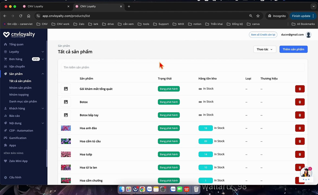This screenshot has width=318, height=195.
Task: Click the Hàng tồn kho column header
Action: 207,79
